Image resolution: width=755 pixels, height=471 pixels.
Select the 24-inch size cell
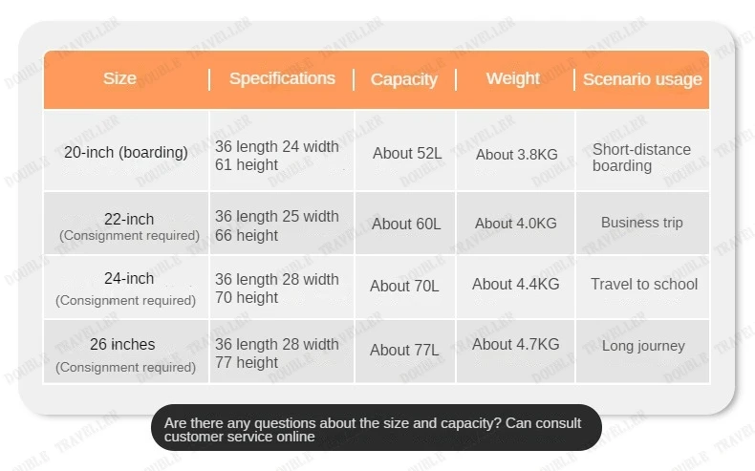pyautogui.click(x=126, y=288)
